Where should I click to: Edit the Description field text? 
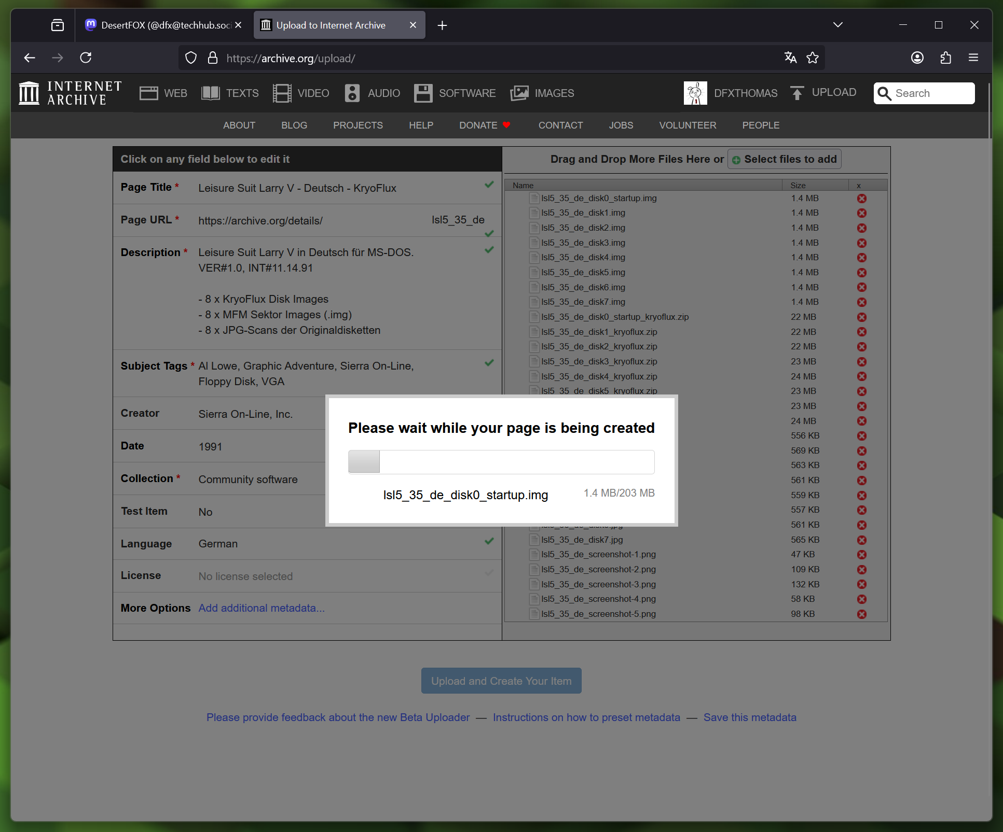(307, 293)
